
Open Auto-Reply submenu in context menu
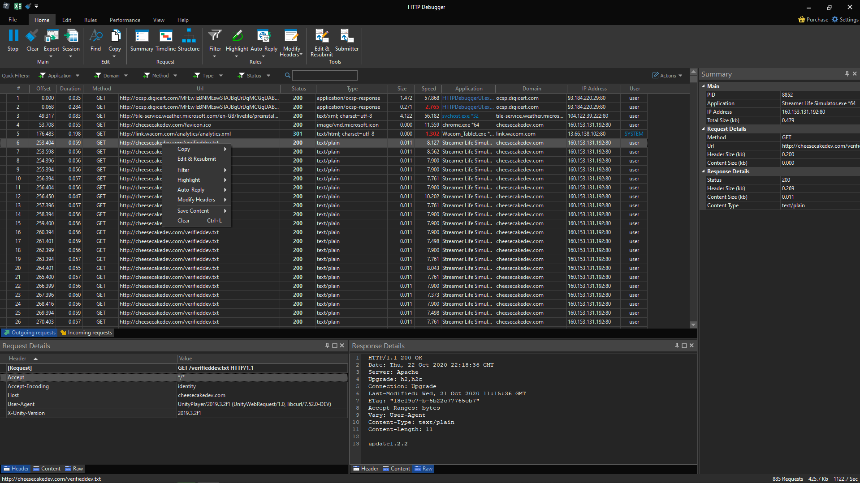point(196,190)
